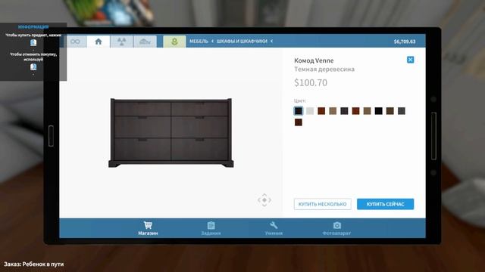This screenshot has width=485, height=272.
Task: Click the КУПИТЬ СЕЙЧАС button
Action: click(x=386, y=204)
